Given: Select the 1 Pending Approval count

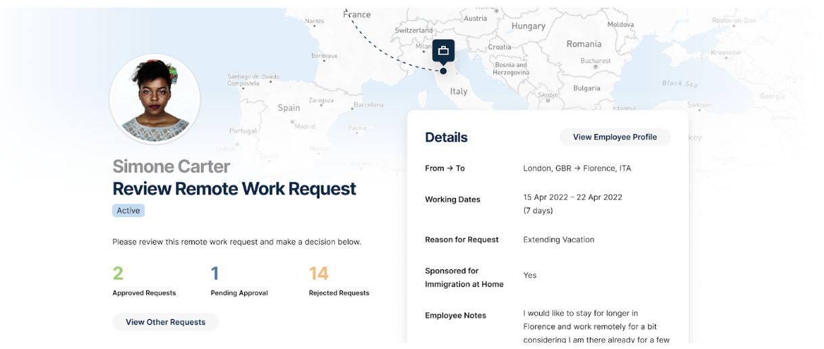Looking at the screenshot, I should point(215,273).
